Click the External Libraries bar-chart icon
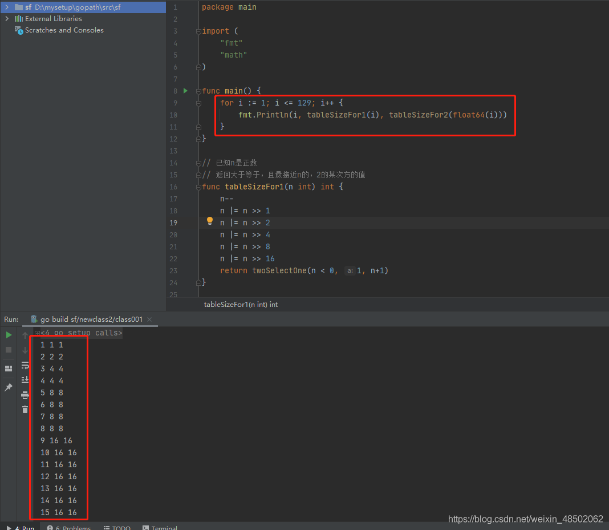 point(19,18)
